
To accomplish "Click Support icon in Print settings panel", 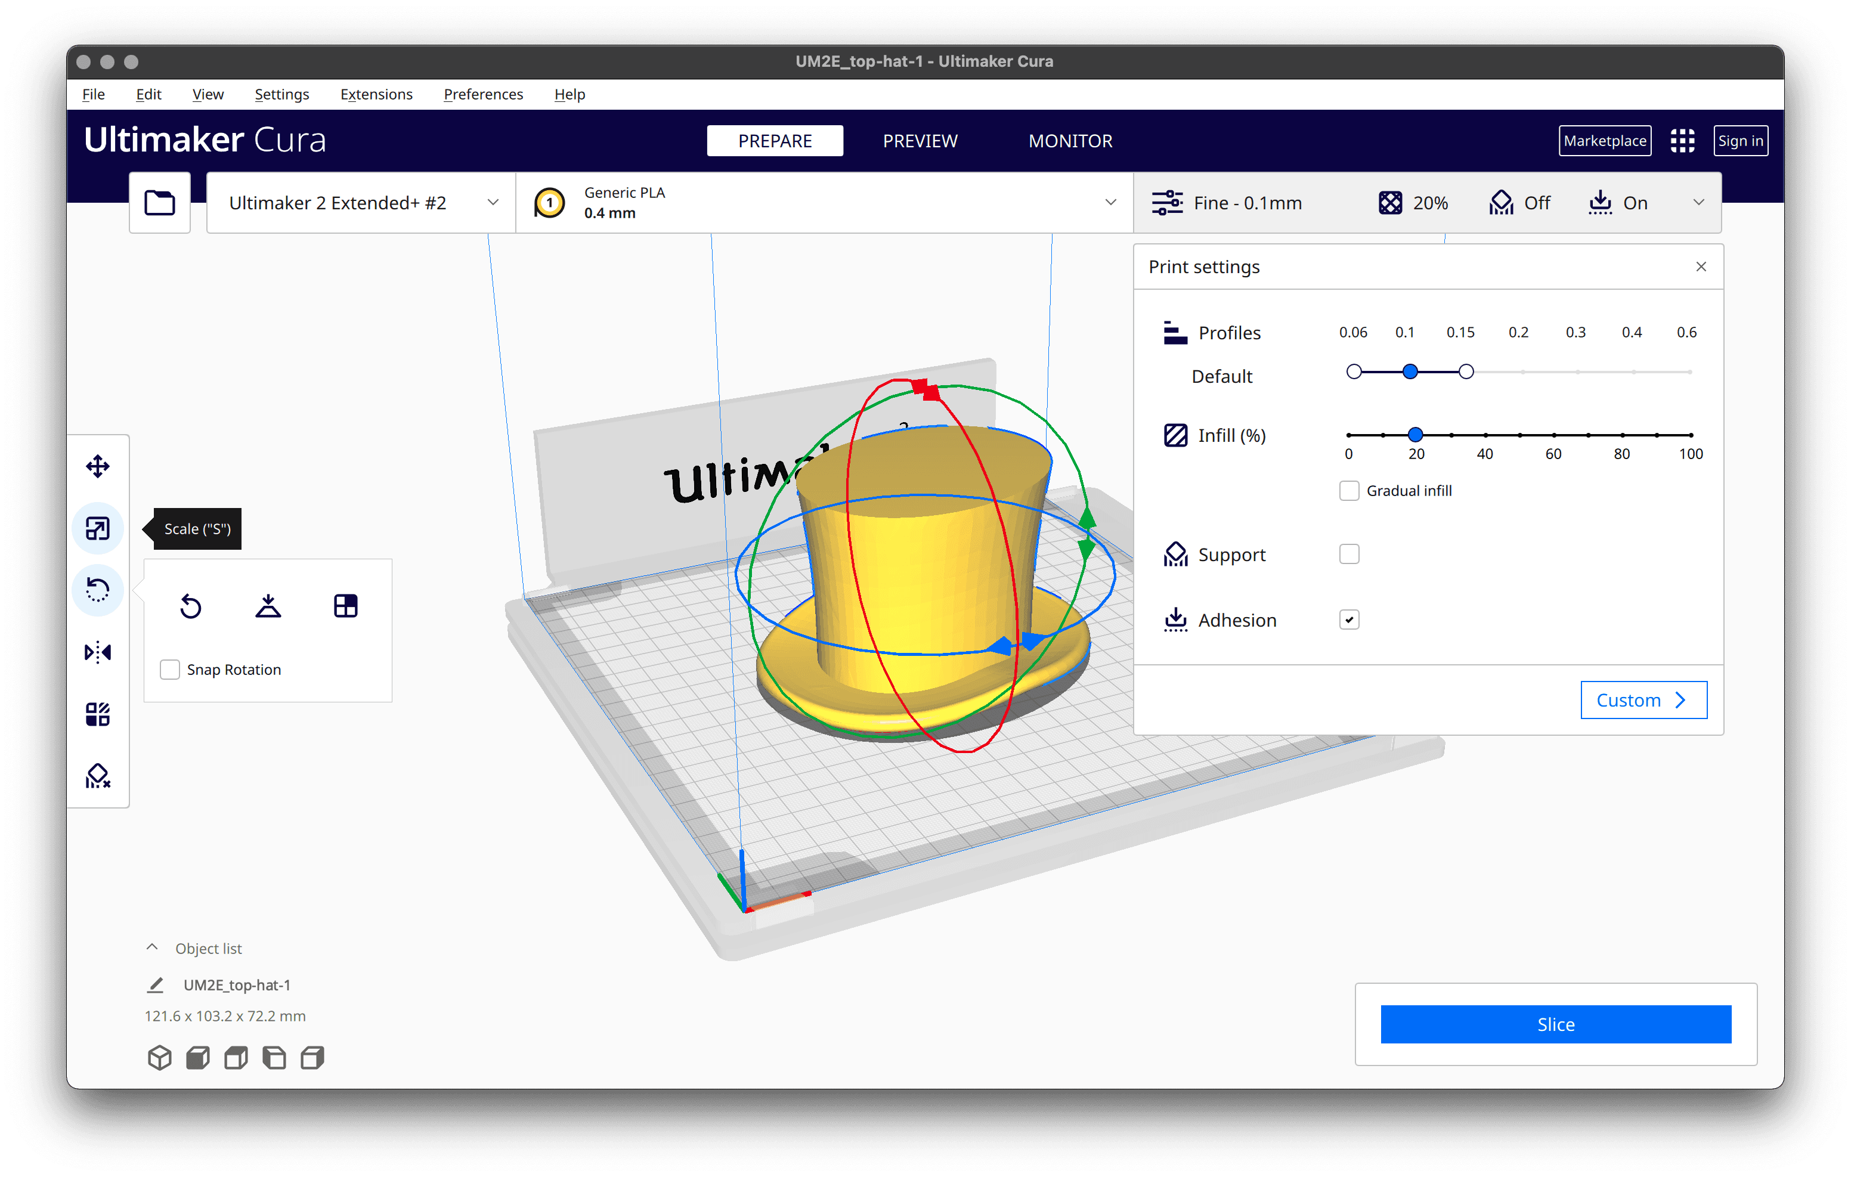I will point(1175,555).
